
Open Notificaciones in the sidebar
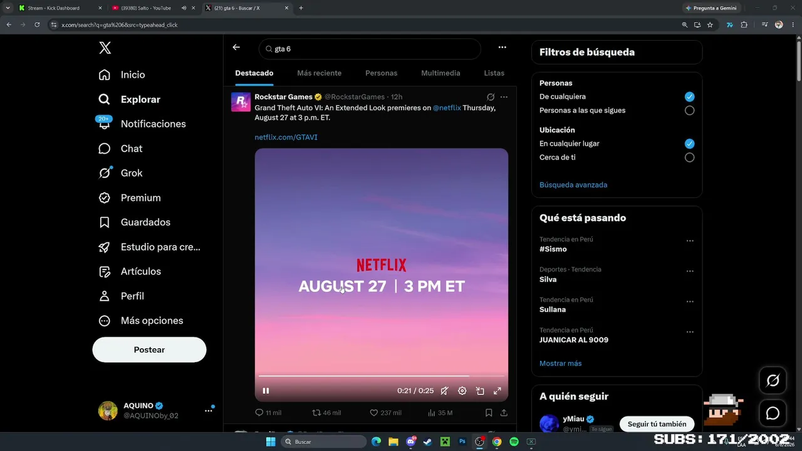click(142, 124)
